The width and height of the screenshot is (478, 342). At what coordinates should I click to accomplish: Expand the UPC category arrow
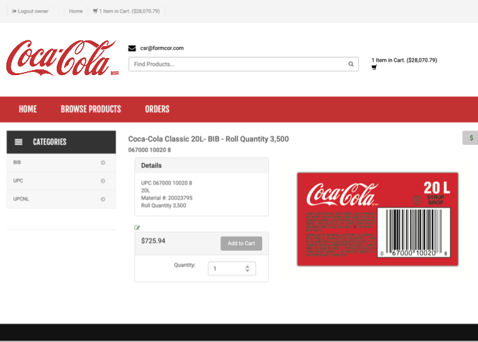coord(103,181)
